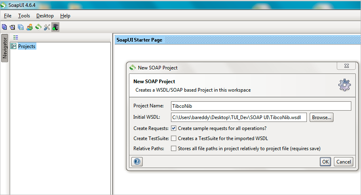This screenshot has height=195, width=361.
Task: Open the Desktop menu
Action: [45, 16]
